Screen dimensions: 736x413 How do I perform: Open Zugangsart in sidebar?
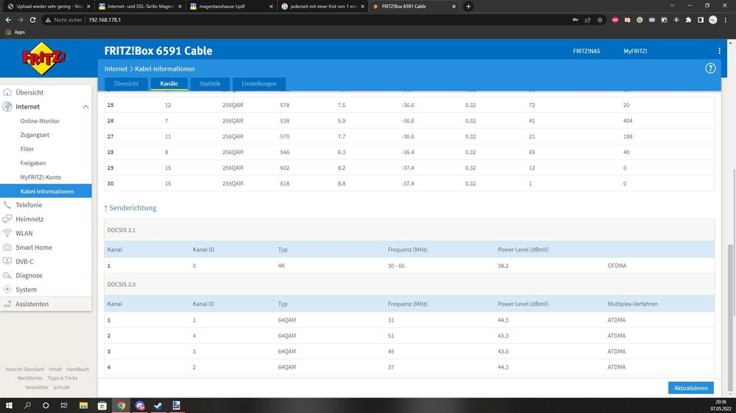tap(35, 135)
